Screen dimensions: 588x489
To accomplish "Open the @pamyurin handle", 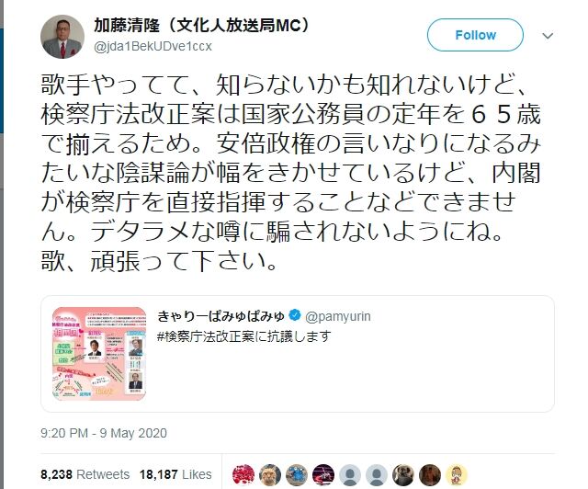I will 338,317.
